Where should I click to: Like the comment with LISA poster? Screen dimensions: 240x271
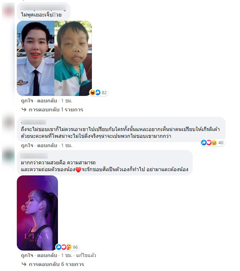[27, 255]
